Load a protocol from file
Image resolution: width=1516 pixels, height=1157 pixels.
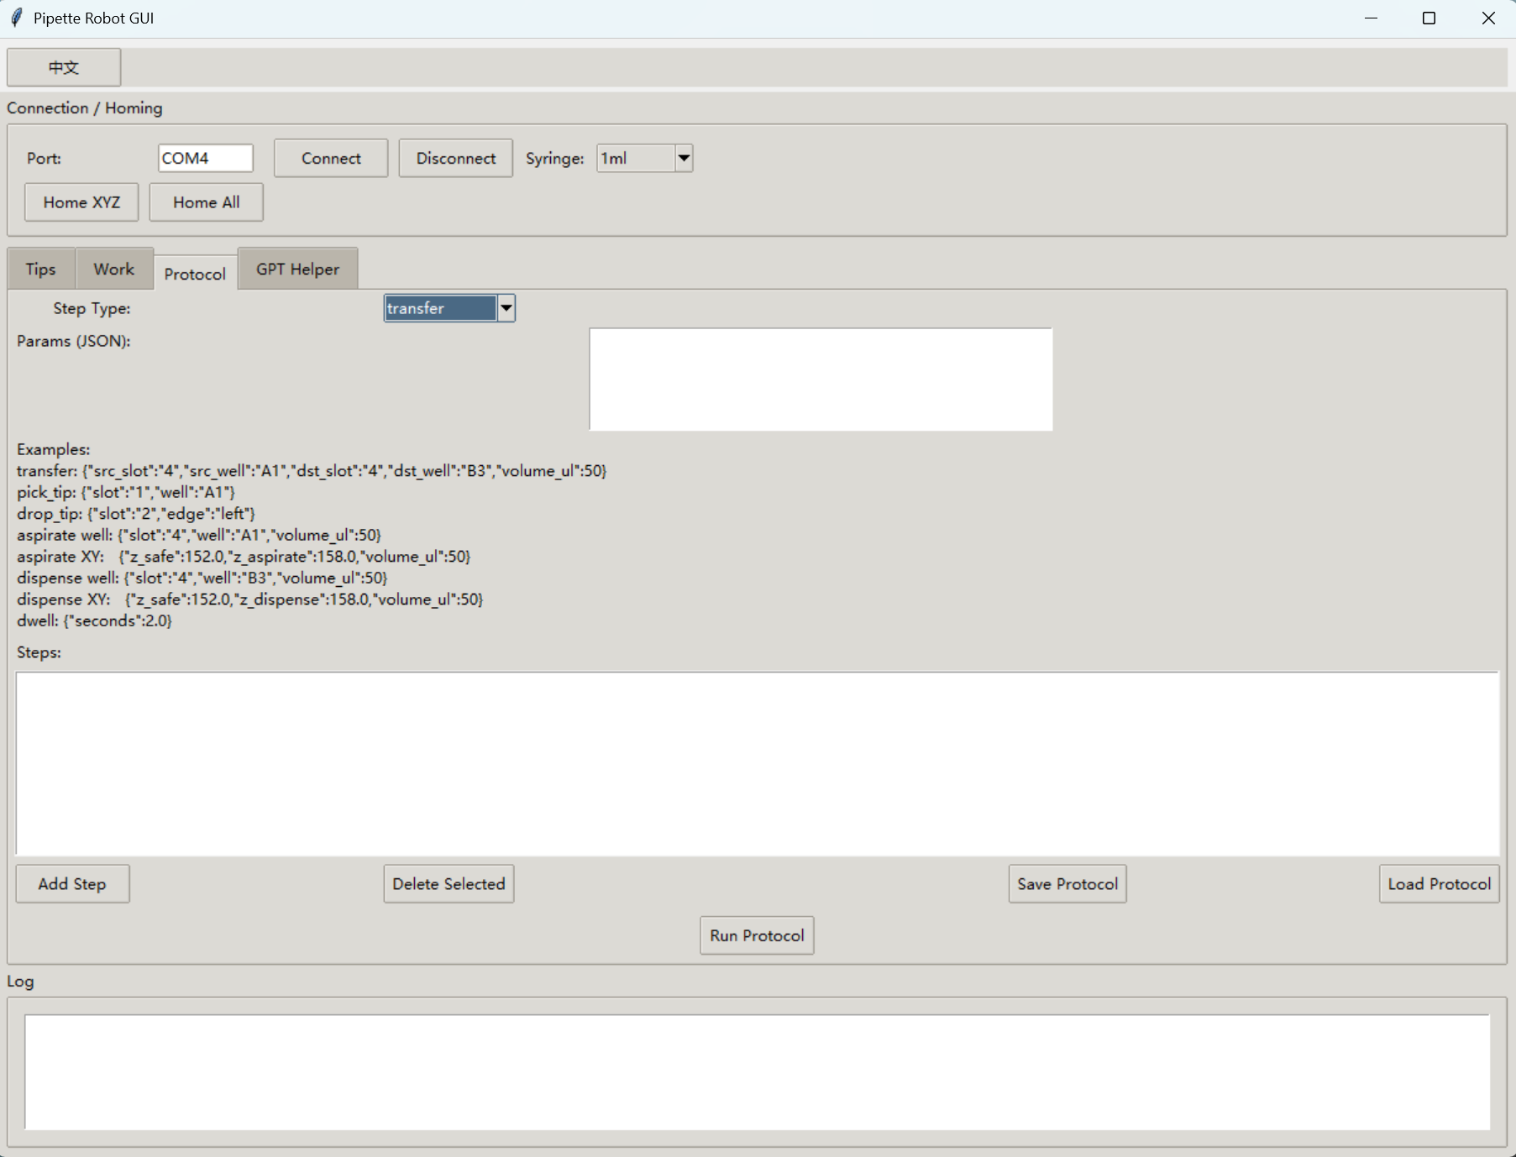(1438, 884)
